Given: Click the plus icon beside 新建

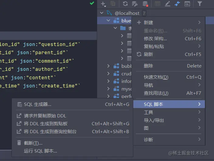Looking at the screenshot, I should (139, 22).
